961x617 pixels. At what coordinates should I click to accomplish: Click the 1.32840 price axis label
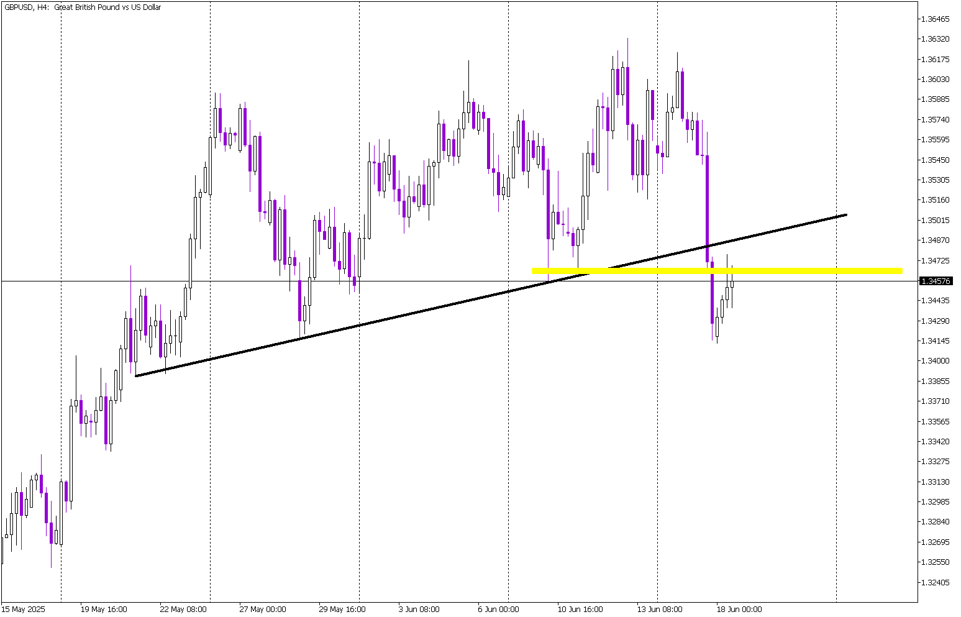[937, 522]
